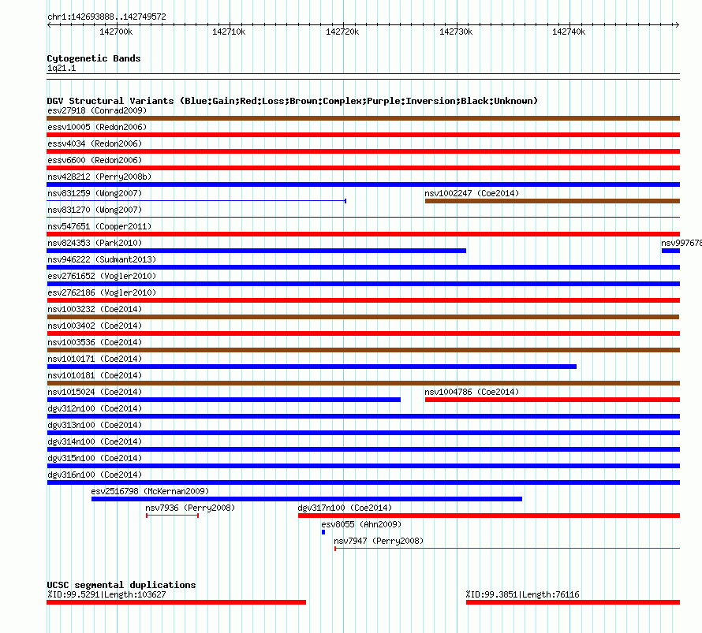Image resolution: width=702 pixels, height=633 pixels.
Task: Open the nsv1004786 (Coe2014) label
Action: 472,392
